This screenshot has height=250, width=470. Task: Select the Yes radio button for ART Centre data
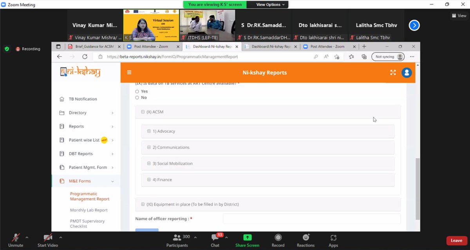point(137,91)
